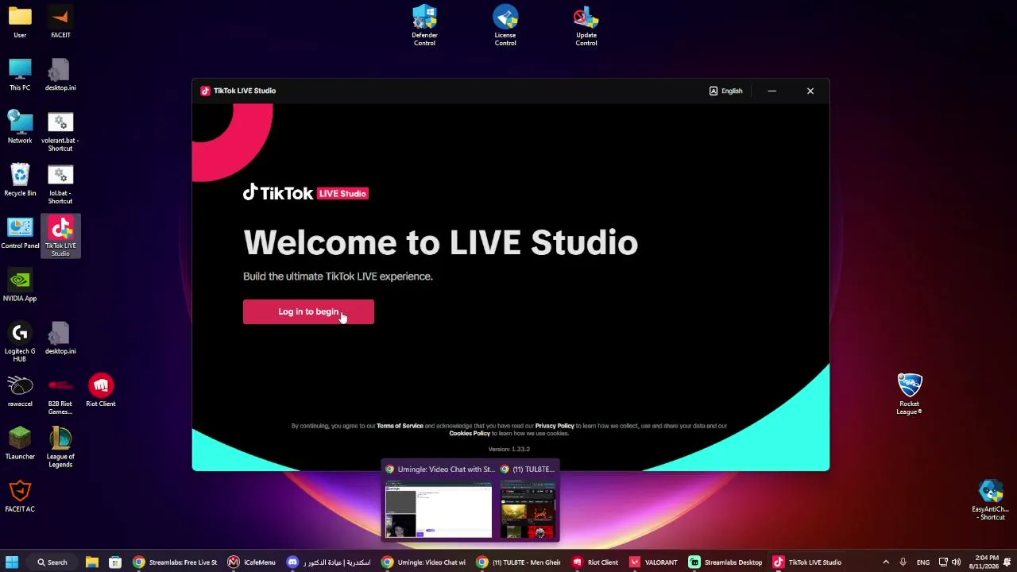Select the TikTok LIVE Studio desktop icon
Viewport: 1017px width, 572px height.
[60, 236]
